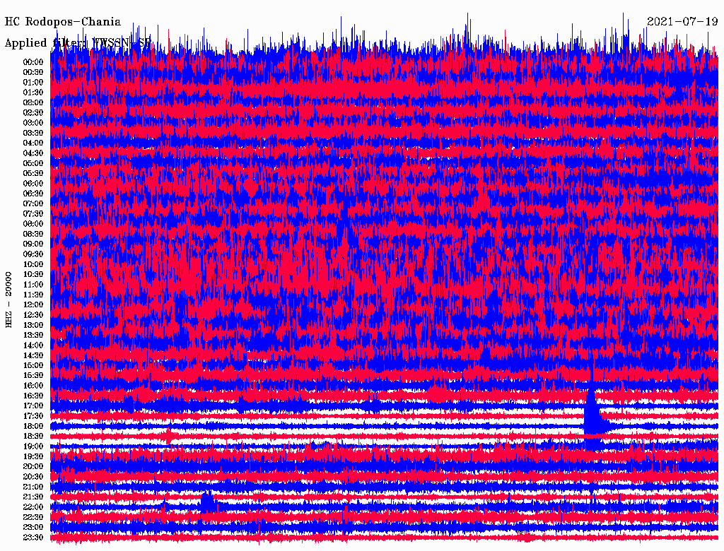Select the 23:30 time label

pyautogui.click(x=33, y=538)
